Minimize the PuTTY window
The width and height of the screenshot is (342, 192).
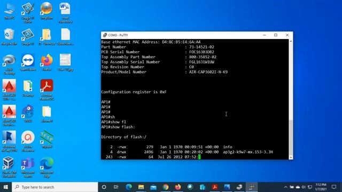coord(265,35)
